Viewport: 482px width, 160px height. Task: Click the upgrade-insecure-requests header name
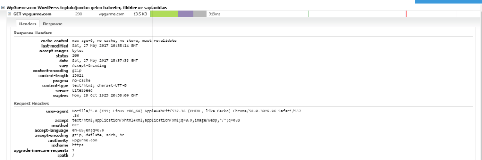coord(41,150)
